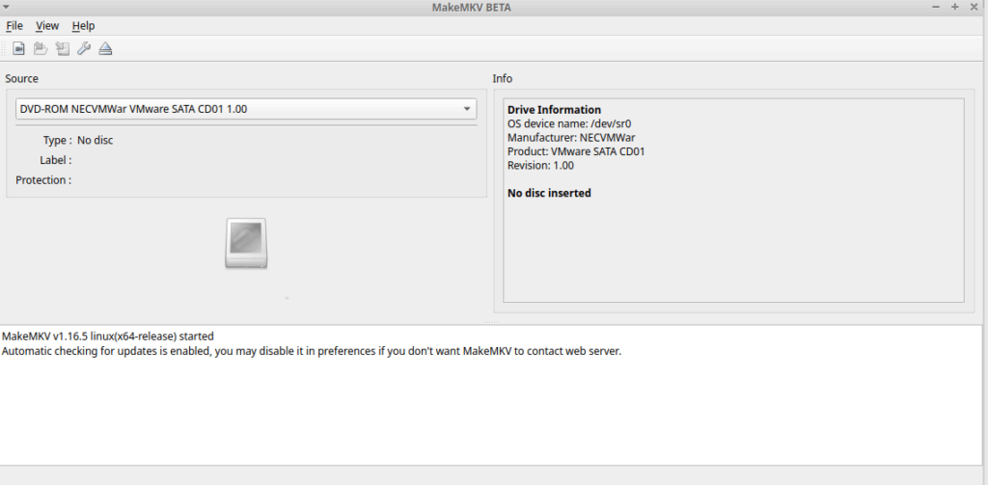Click the 'Protection :' field label
Image resolution: width=988 pixels, height=485 pixels.
(43, 180)
